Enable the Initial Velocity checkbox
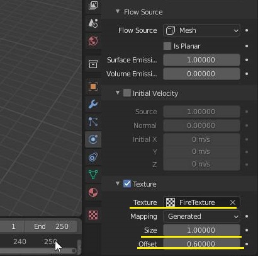Viewport: 258px width, 256px height. click(127, 93)
